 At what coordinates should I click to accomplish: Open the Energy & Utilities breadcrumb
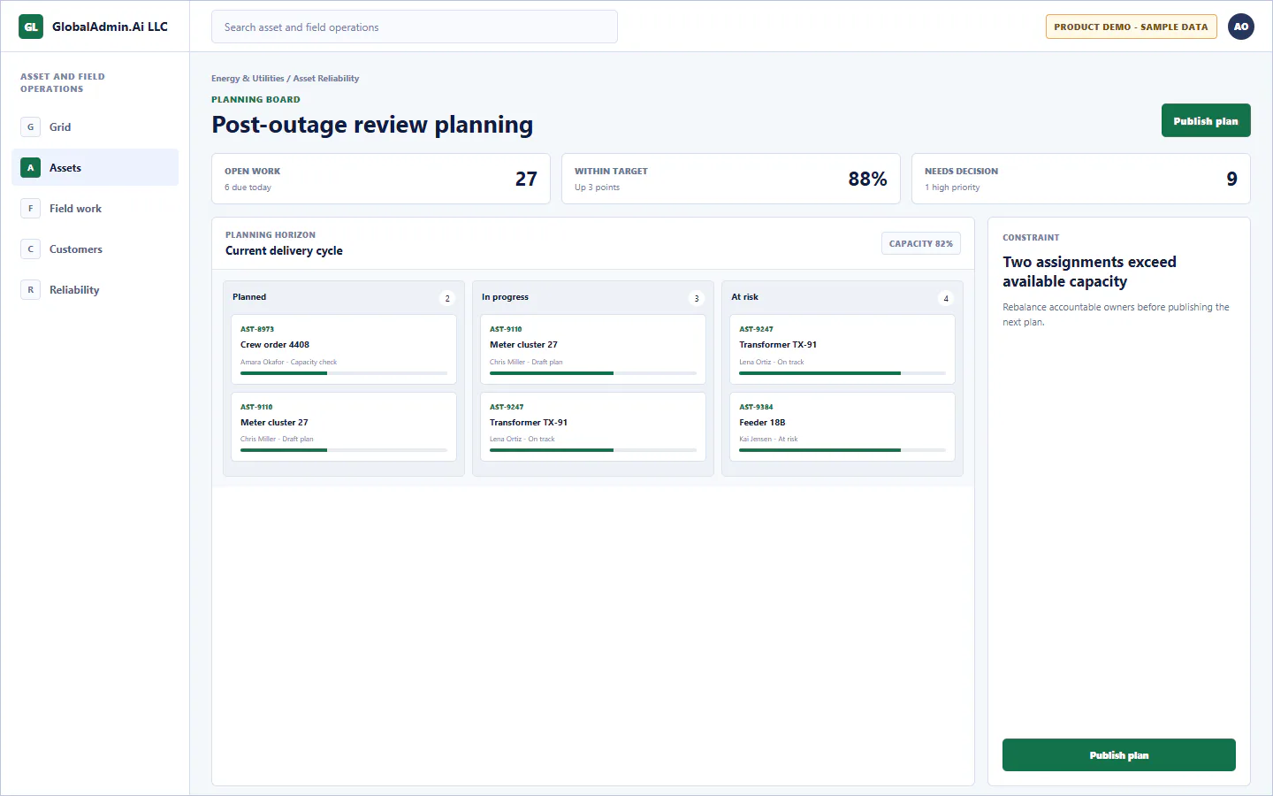click(x=248, y=79)
